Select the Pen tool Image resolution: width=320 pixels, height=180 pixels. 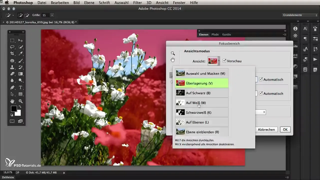(x=12, y=87)
